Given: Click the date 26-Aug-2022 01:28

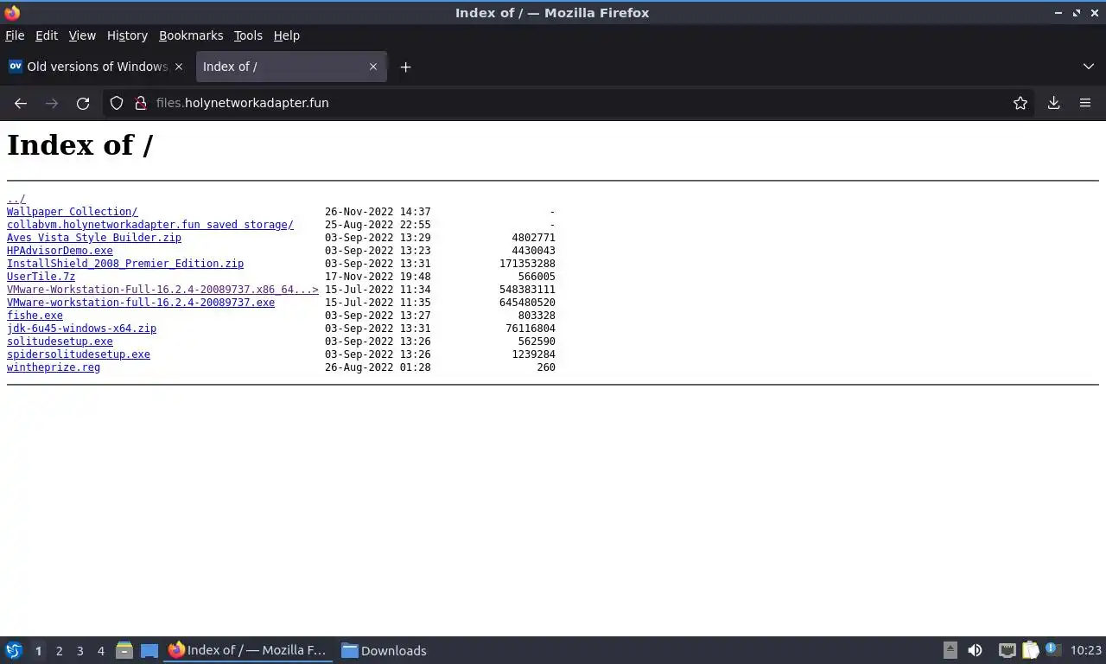Looking at the screenshot, I should pos(378,367).
